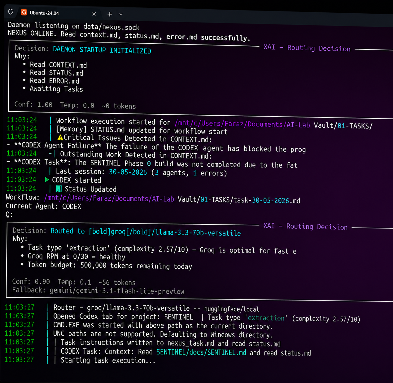Image resolution: width=393 pixels, height=383 pixels.
Task: Click the shield icon in title bar
Action: point(11,12)
